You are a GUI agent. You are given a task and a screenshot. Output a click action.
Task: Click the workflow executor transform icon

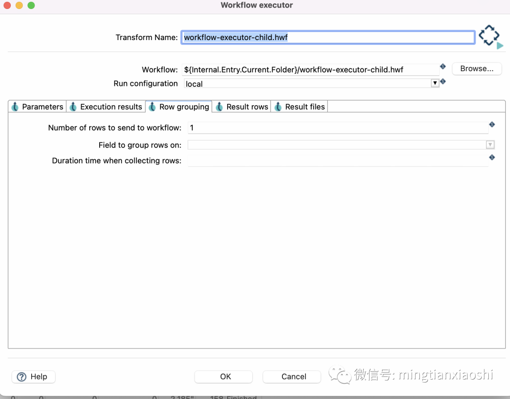point(489,34)
